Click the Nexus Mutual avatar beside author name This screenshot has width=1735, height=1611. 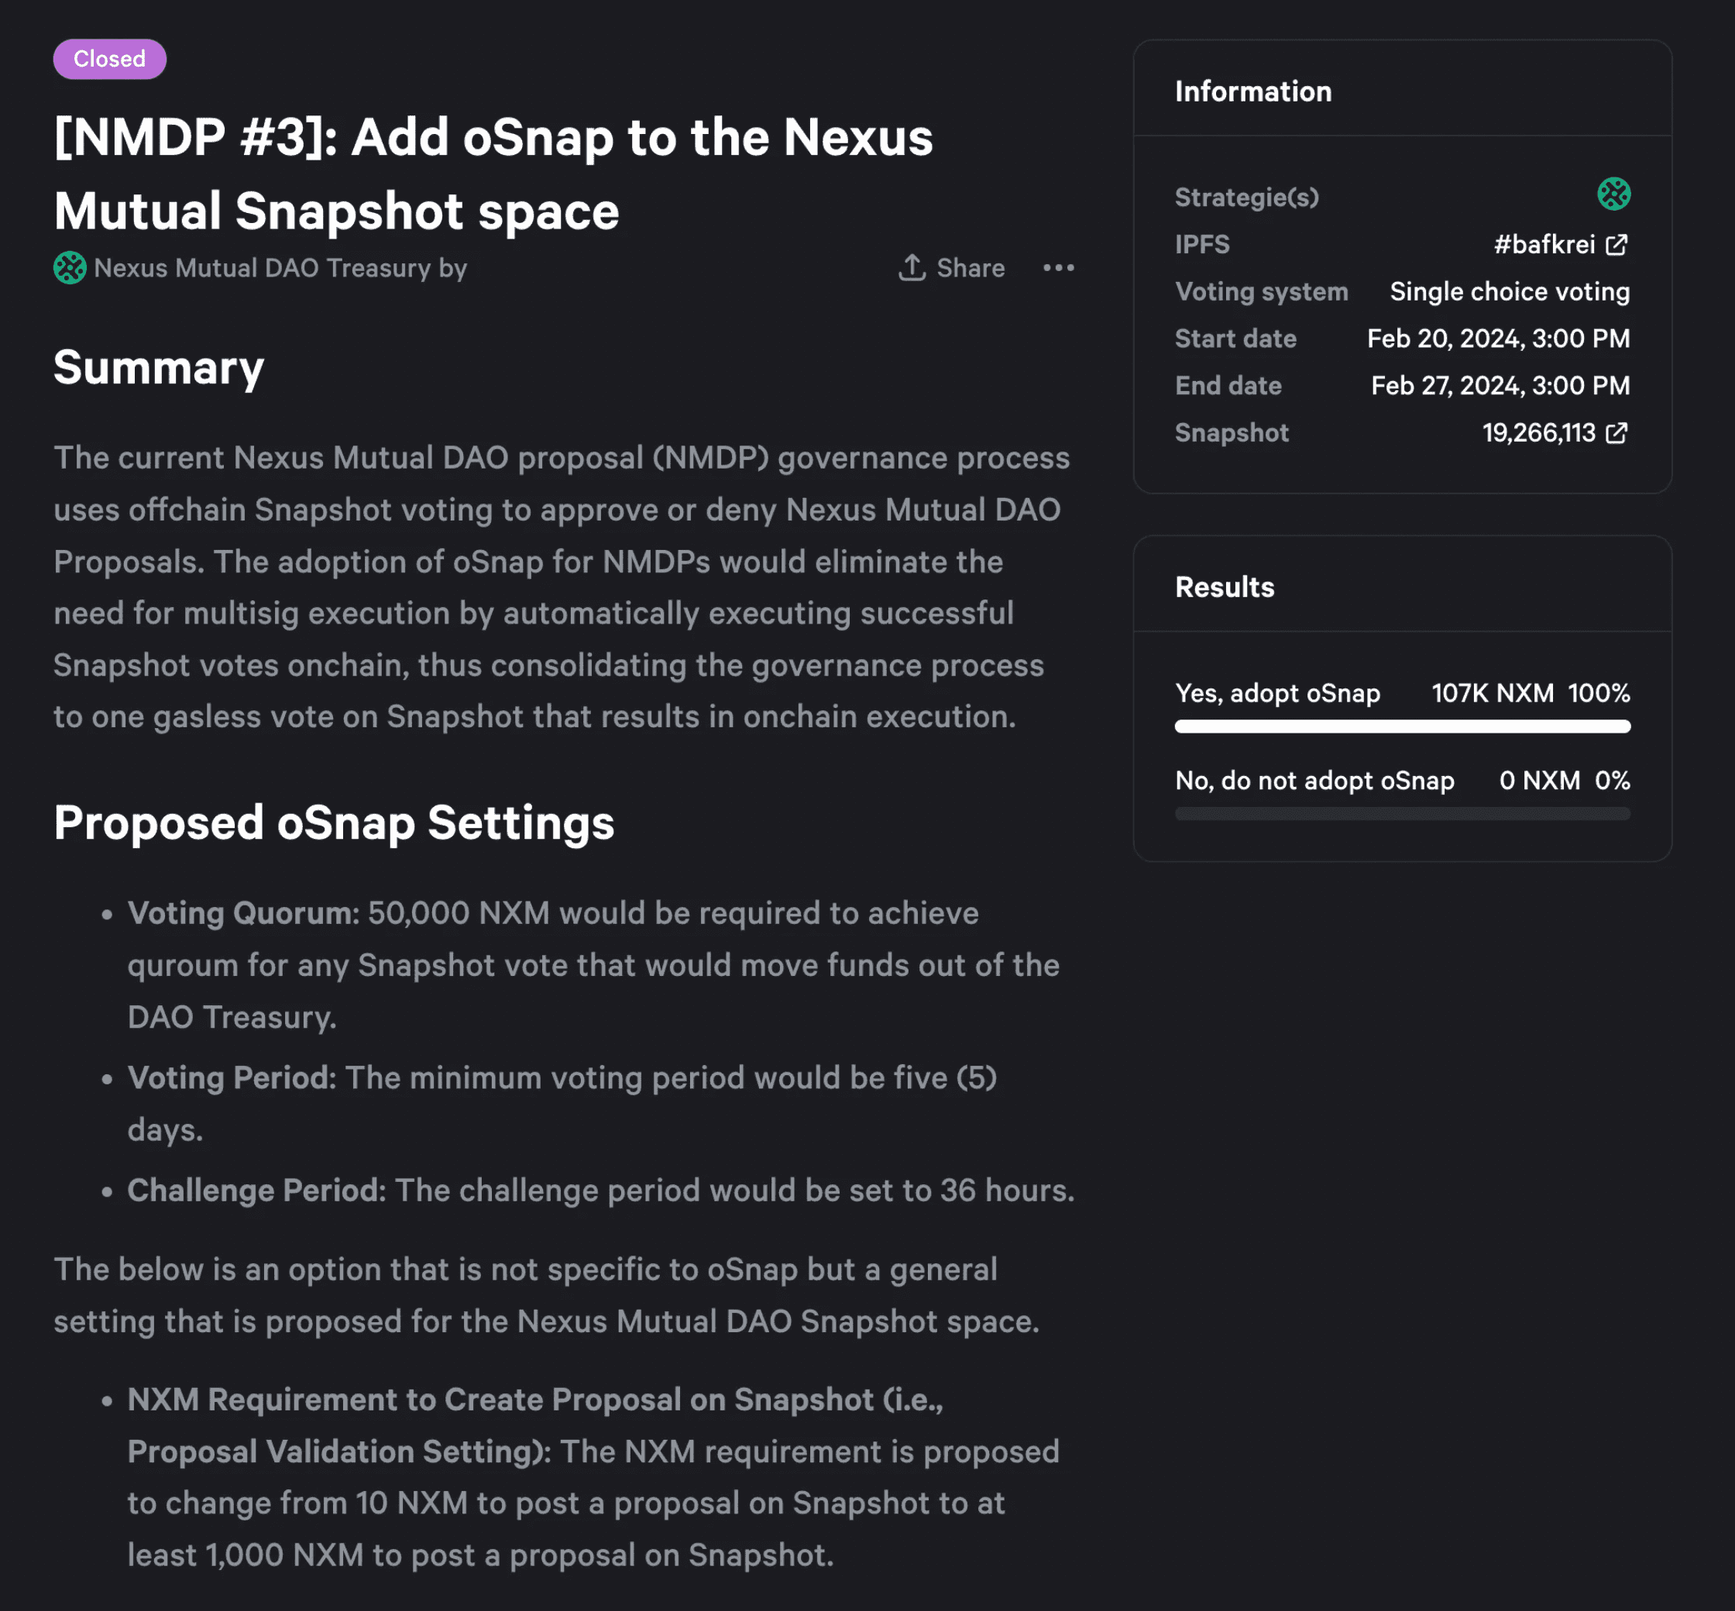coord(70,268)
